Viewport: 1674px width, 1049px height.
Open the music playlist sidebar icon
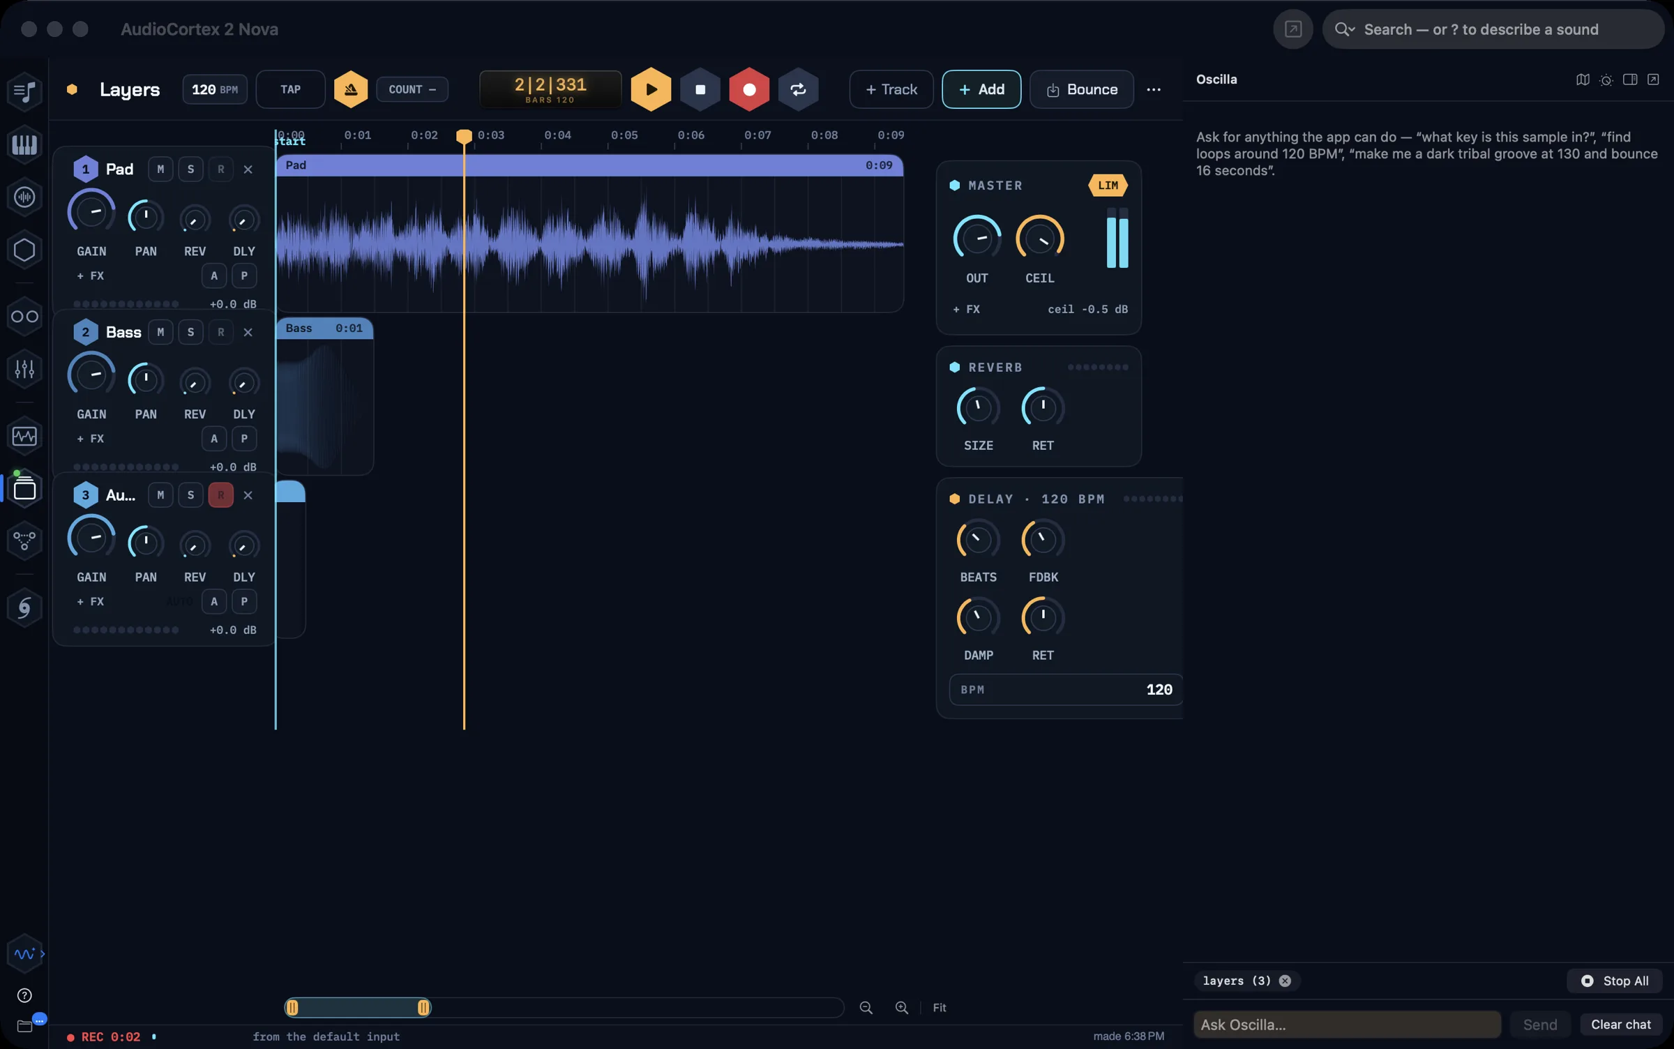click(x=24, y=91)
